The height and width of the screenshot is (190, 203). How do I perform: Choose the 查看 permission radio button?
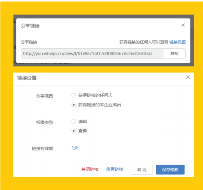(73, 131)
